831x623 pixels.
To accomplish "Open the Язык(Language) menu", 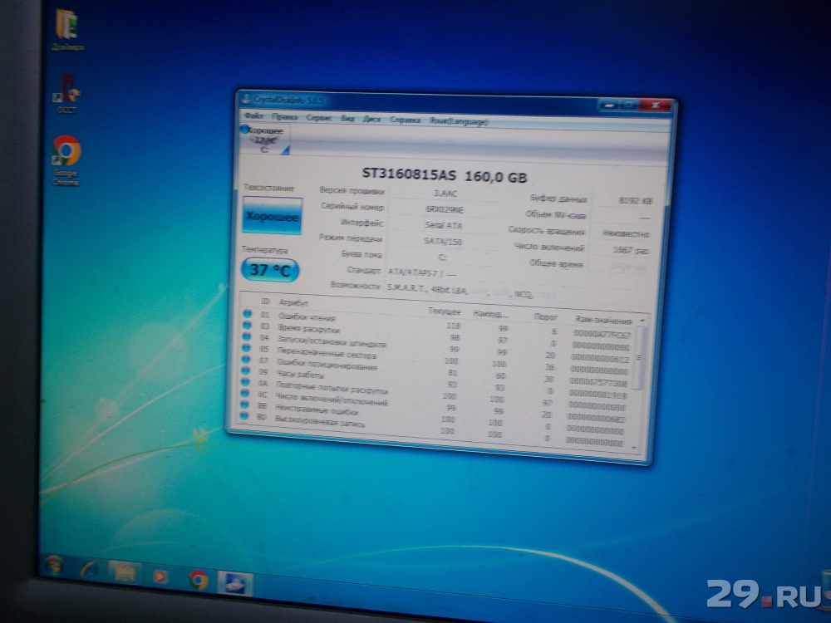I will pos(459,121).
